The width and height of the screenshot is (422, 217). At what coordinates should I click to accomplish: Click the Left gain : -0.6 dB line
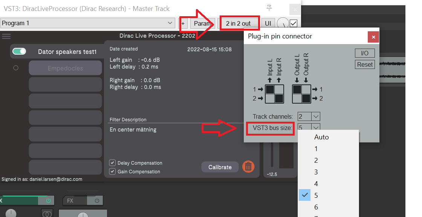click(x=135, y=60)
